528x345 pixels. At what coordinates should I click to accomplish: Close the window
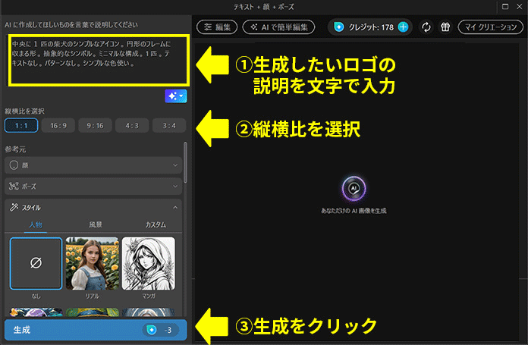(x=520, y=6)
